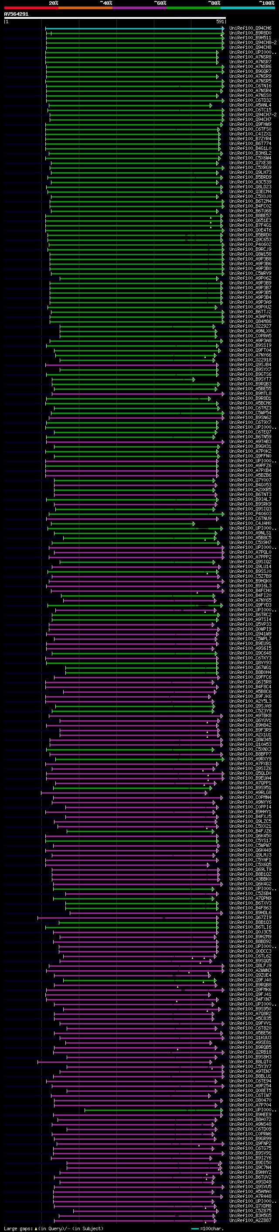Click the red 20% identity legend segment

point(31,8)
